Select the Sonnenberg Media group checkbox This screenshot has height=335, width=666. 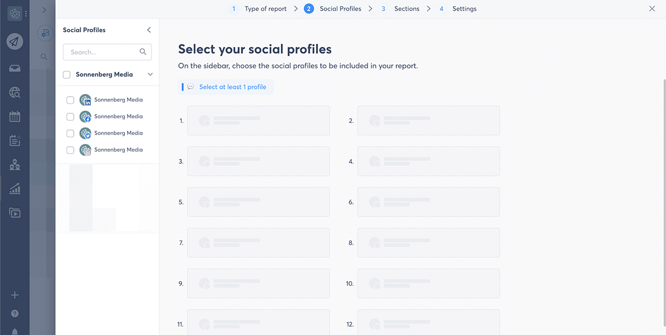tap(67, 74)
